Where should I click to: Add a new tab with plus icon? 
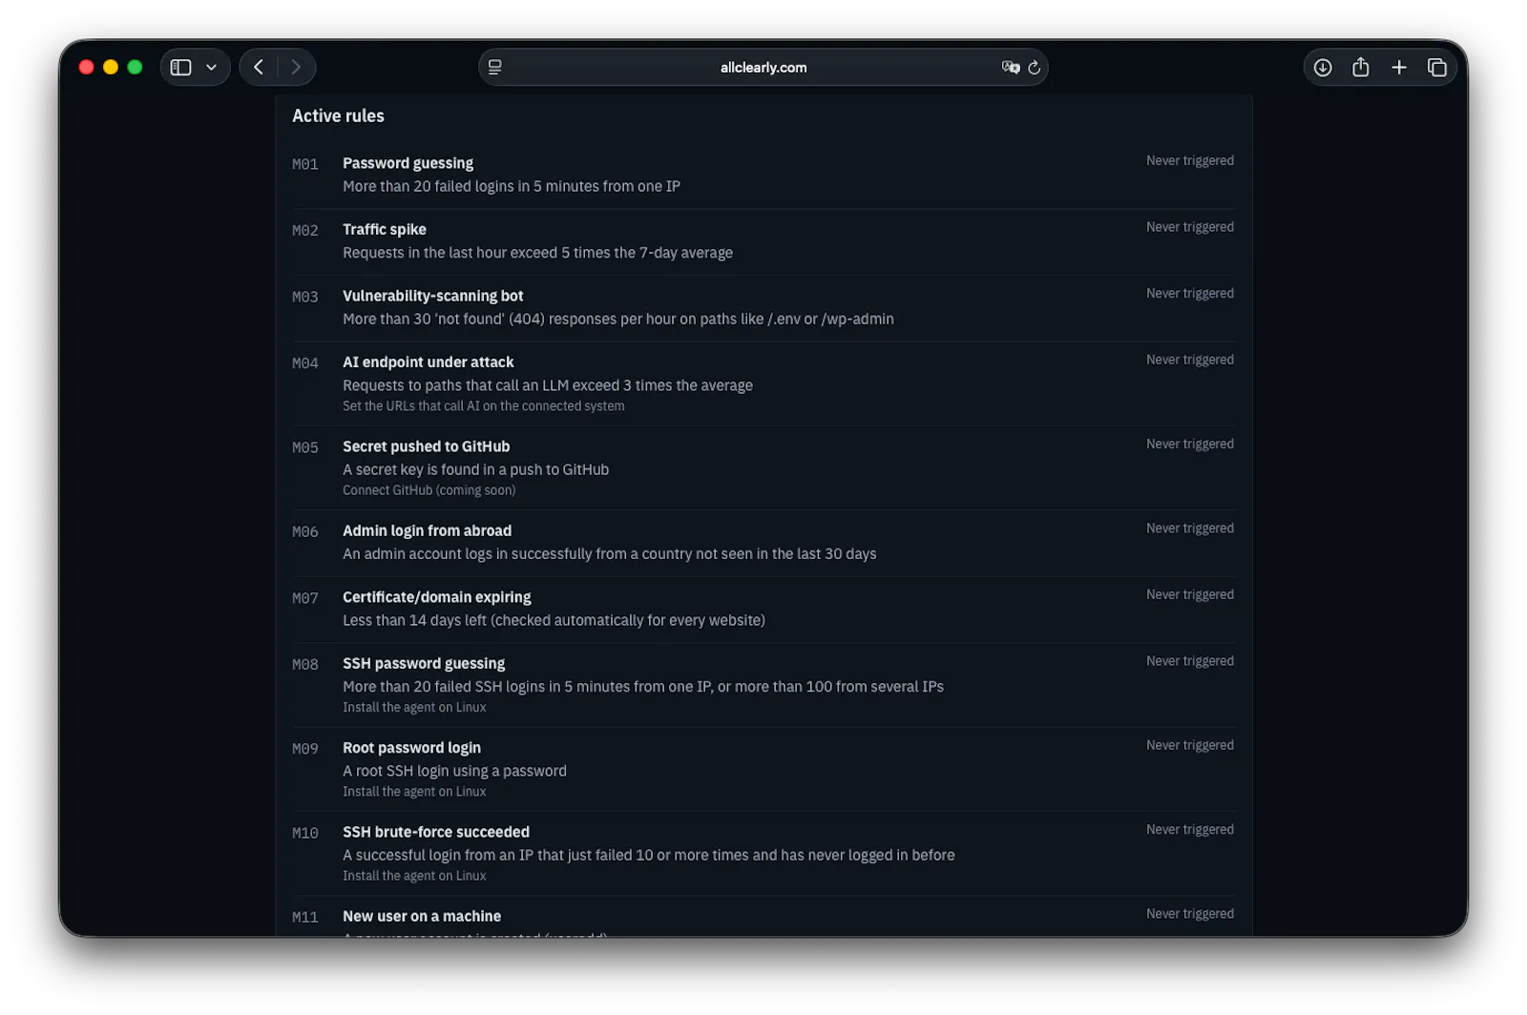(1398, 68)
